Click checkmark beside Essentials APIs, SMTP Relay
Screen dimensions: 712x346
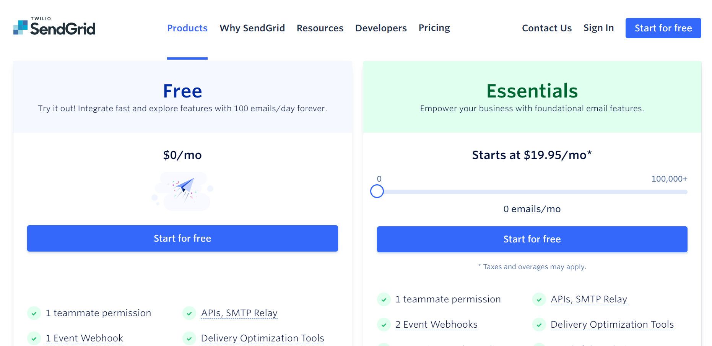(539, 299)
